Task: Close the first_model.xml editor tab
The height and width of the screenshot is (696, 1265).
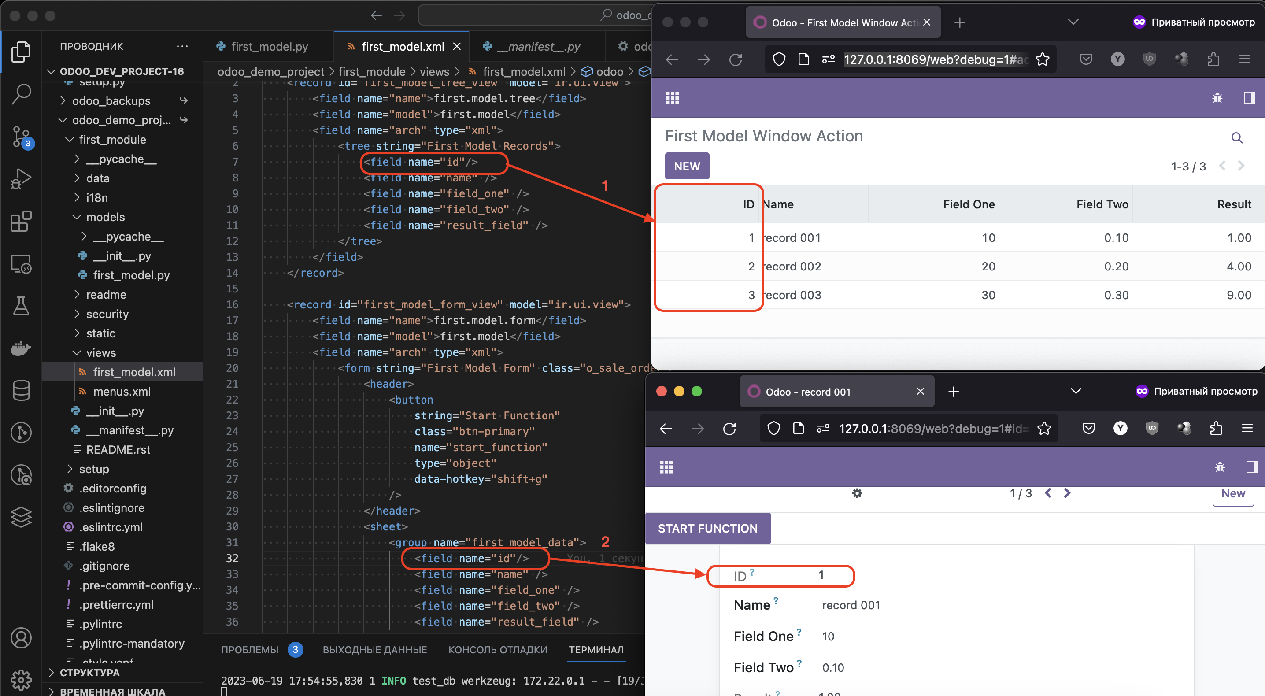Action: tap(457, 47)
